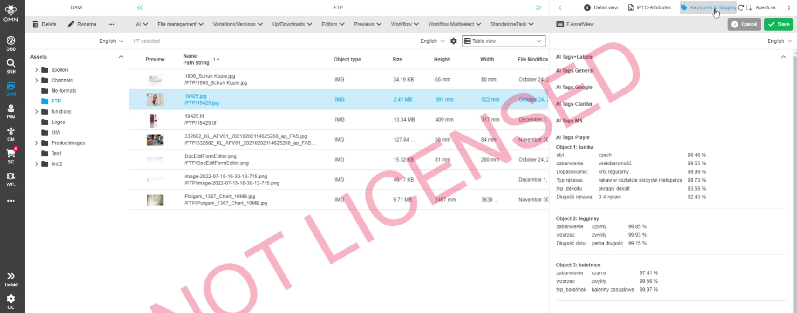Screen dimensions: 797x313
Task: Expand the Channels folder
Action: point(36,80)
